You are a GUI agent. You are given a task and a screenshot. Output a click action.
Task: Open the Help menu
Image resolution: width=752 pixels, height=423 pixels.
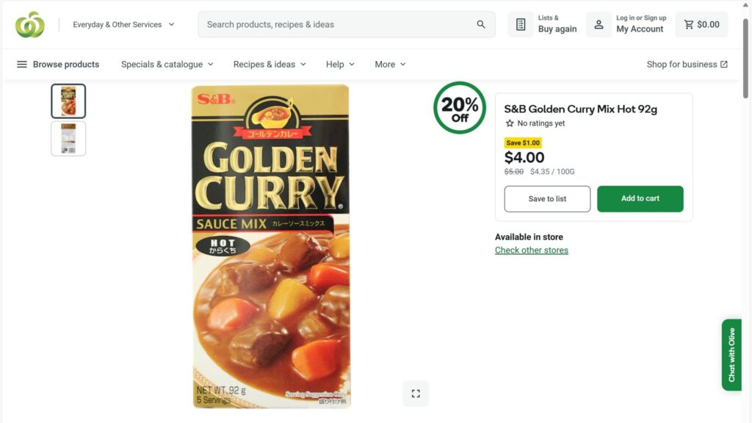point(340,65)
